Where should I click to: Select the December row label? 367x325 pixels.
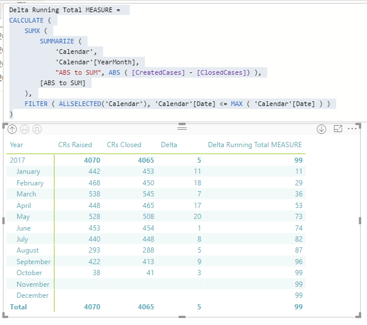tap(32, 295)
